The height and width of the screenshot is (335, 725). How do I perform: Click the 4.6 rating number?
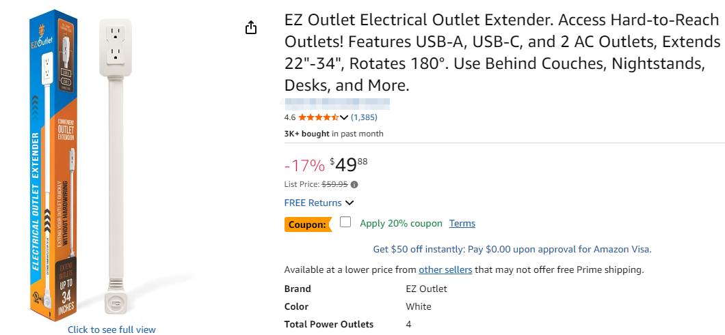(x=290, y=117)
